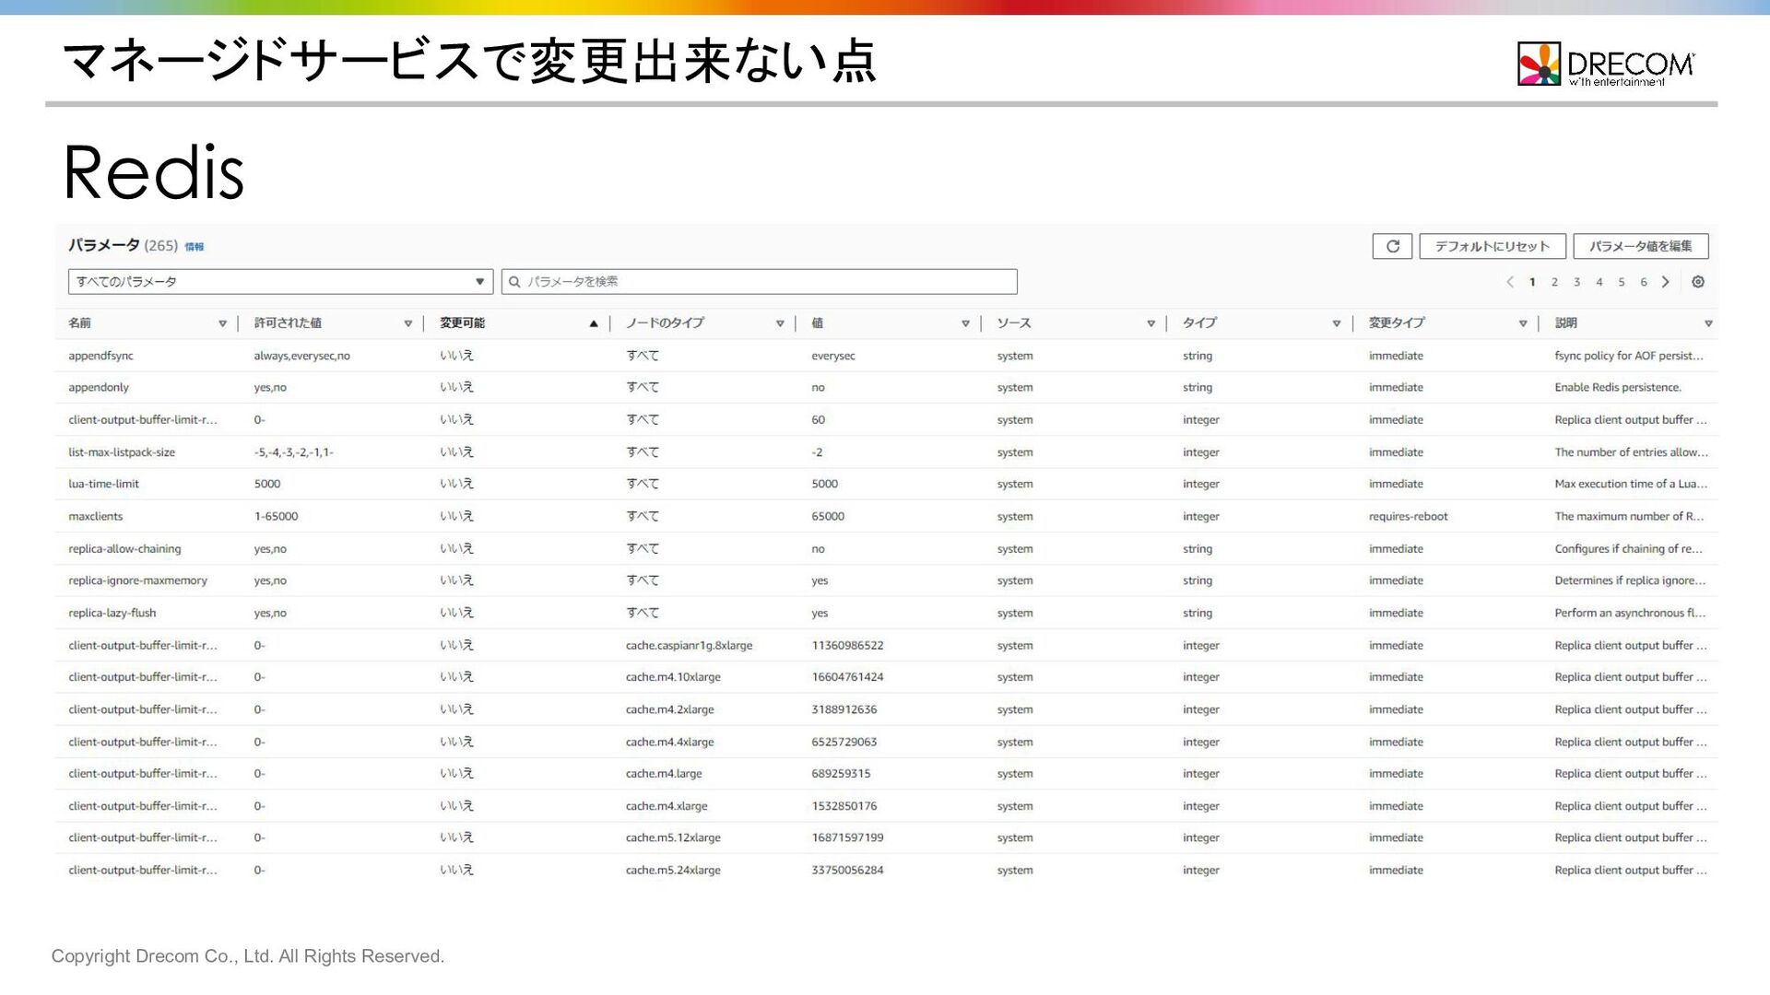1770x995 pixels.
Task: Click the requires-reboot change type cell
Action: coord(1408,517)
